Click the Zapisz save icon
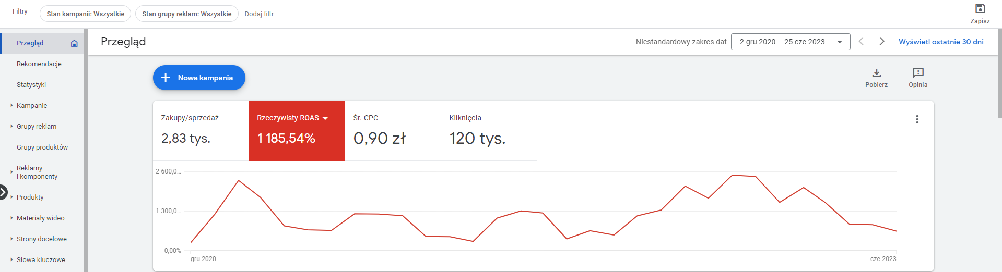 [980, 9]
